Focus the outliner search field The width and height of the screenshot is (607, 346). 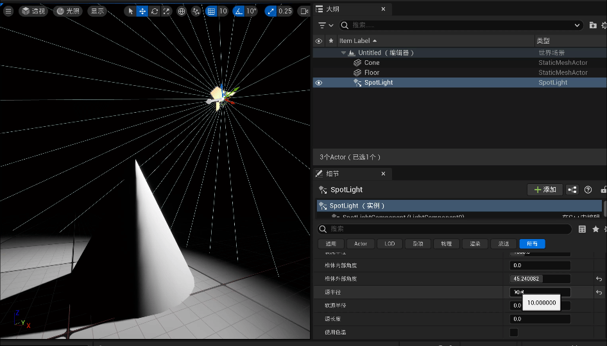[461, 25]
